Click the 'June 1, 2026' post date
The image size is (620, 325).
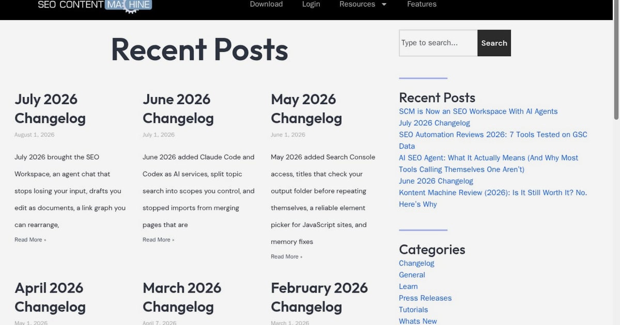(x=288, y=135)
